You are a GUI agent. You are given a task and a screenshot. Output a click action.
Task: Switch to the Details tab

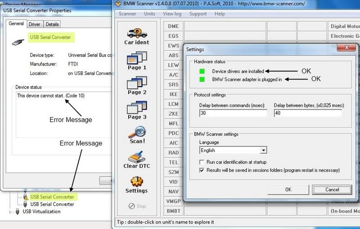52,24
